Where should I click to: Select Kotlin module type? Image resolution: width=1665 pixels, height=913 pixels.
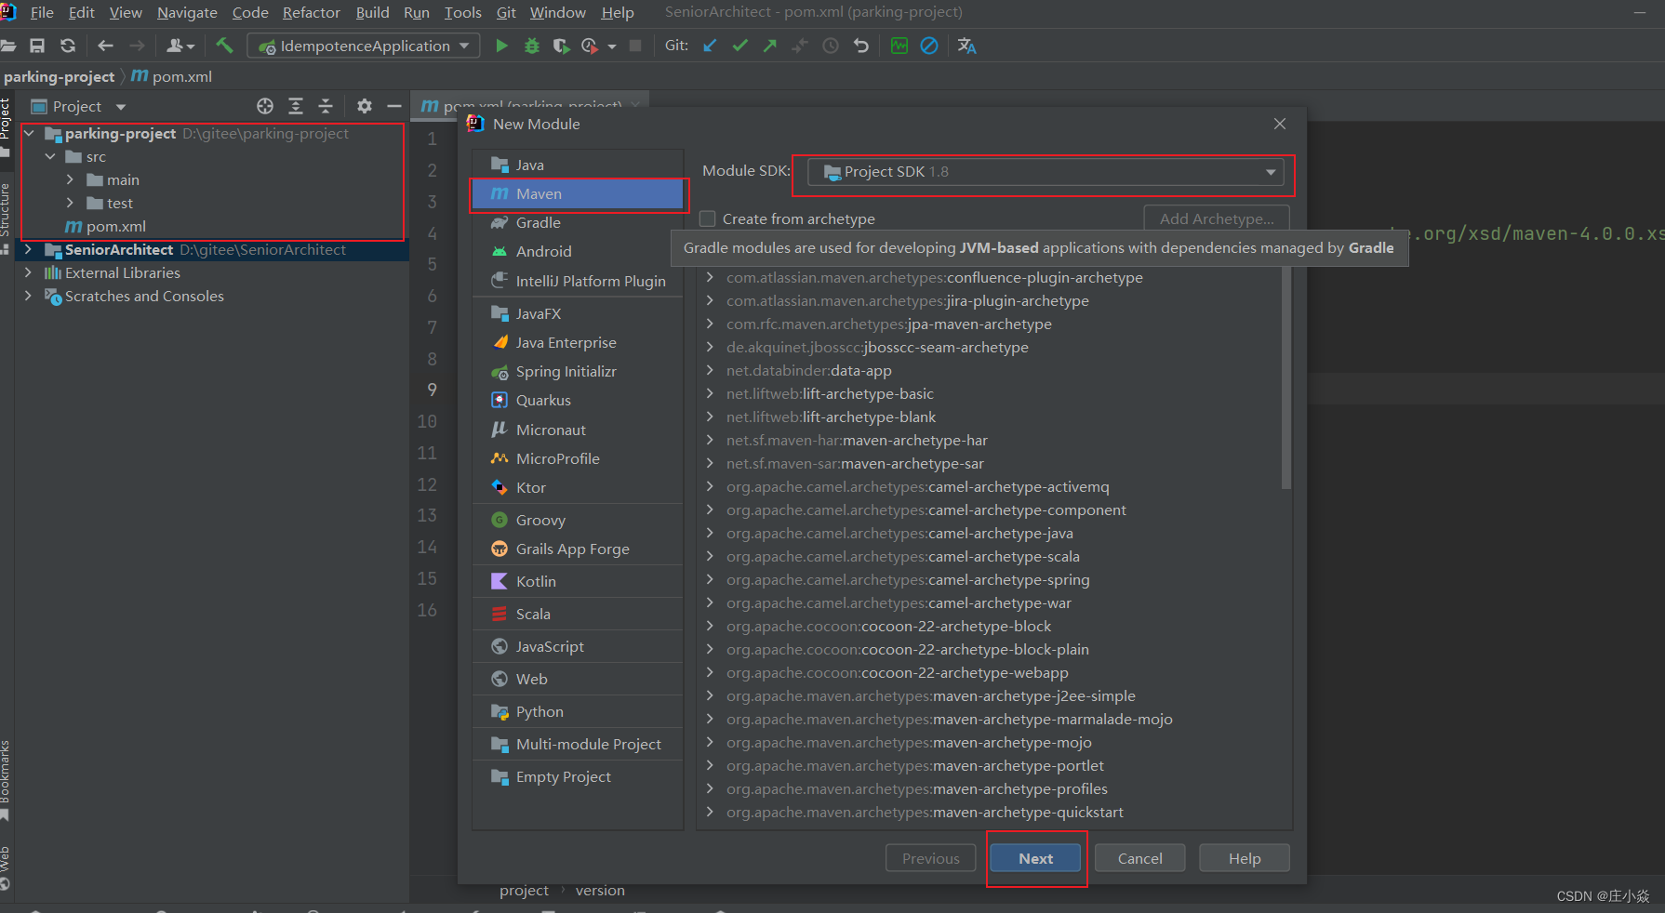pos(578,582)
